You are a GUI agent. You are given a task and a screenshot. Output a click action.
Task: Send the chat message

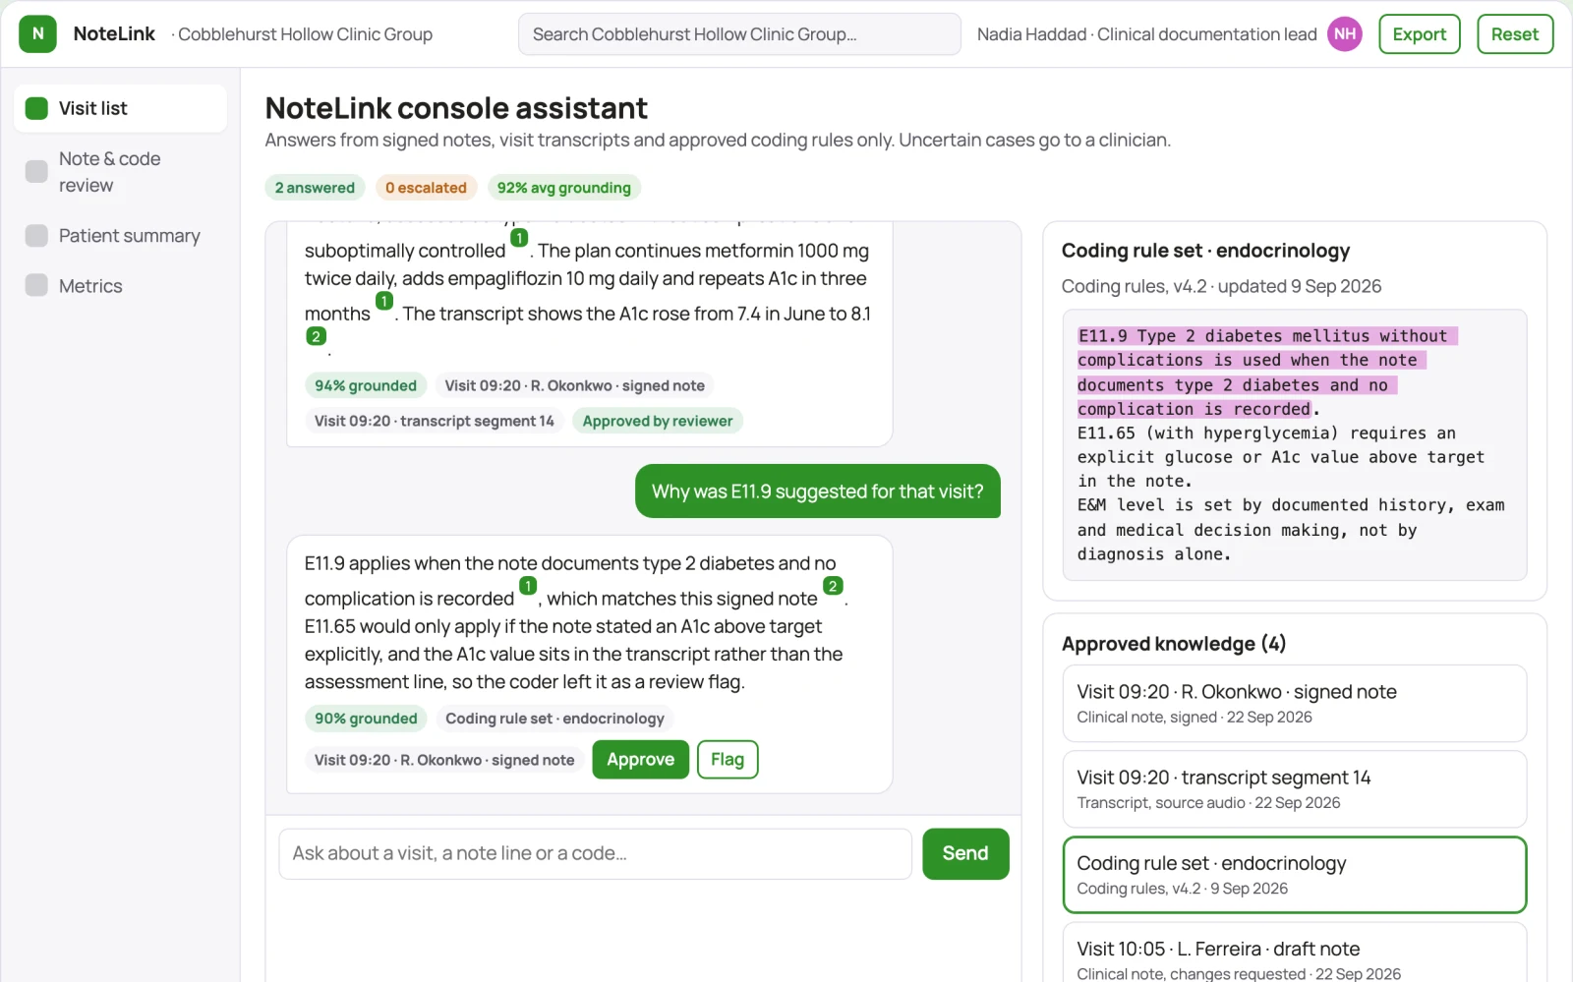pos(965,853)
